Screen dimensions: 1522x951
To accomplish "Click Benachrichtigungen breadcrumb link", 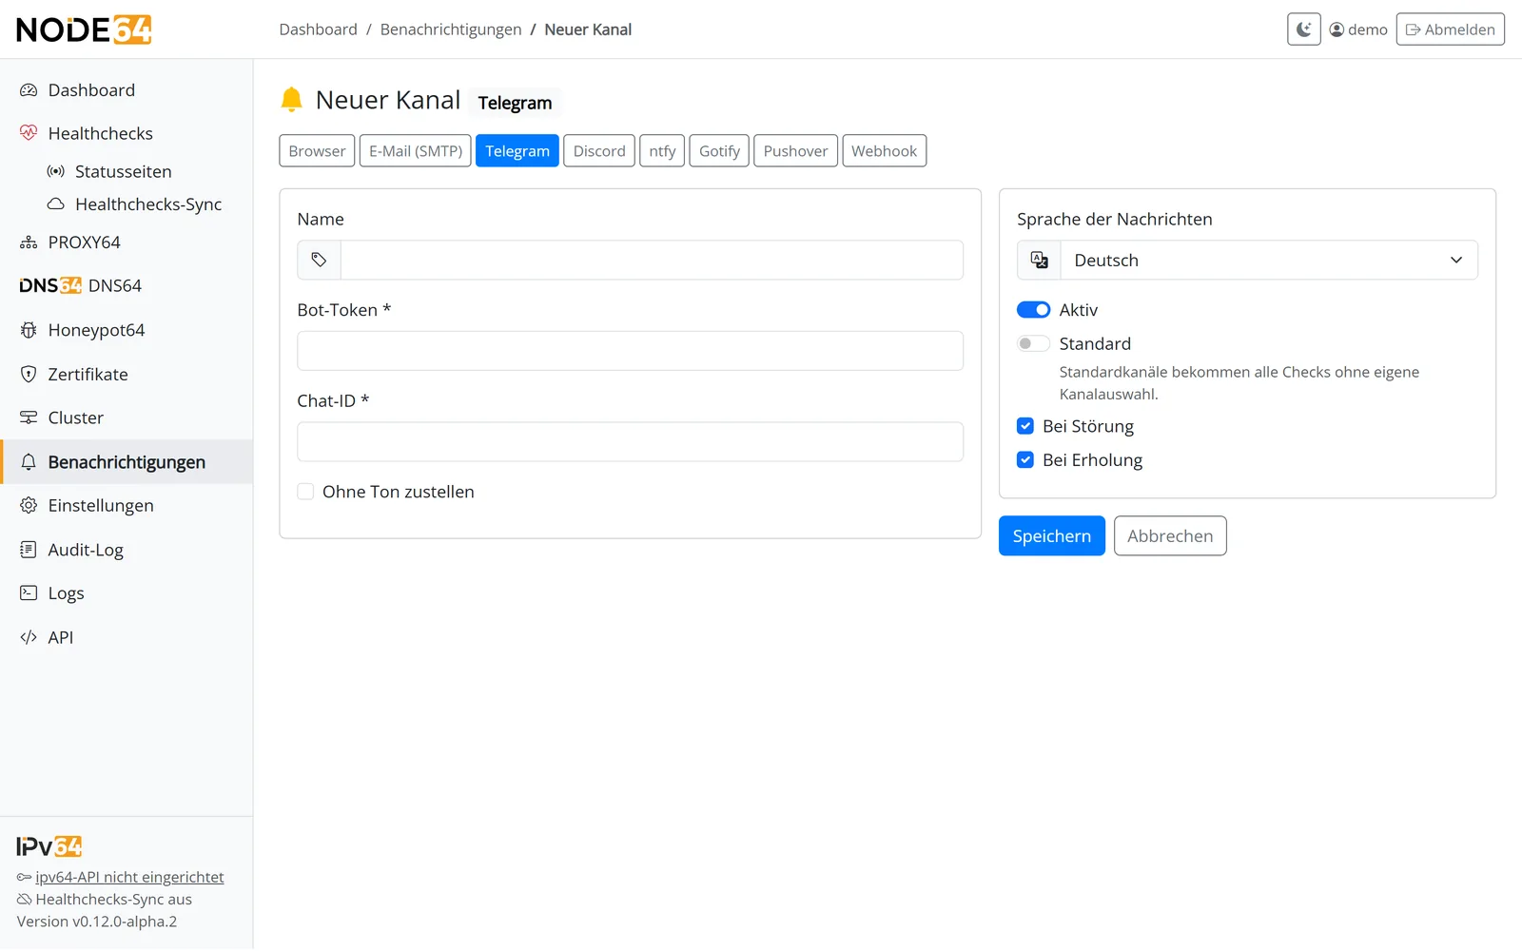I will tap(451, 29).
